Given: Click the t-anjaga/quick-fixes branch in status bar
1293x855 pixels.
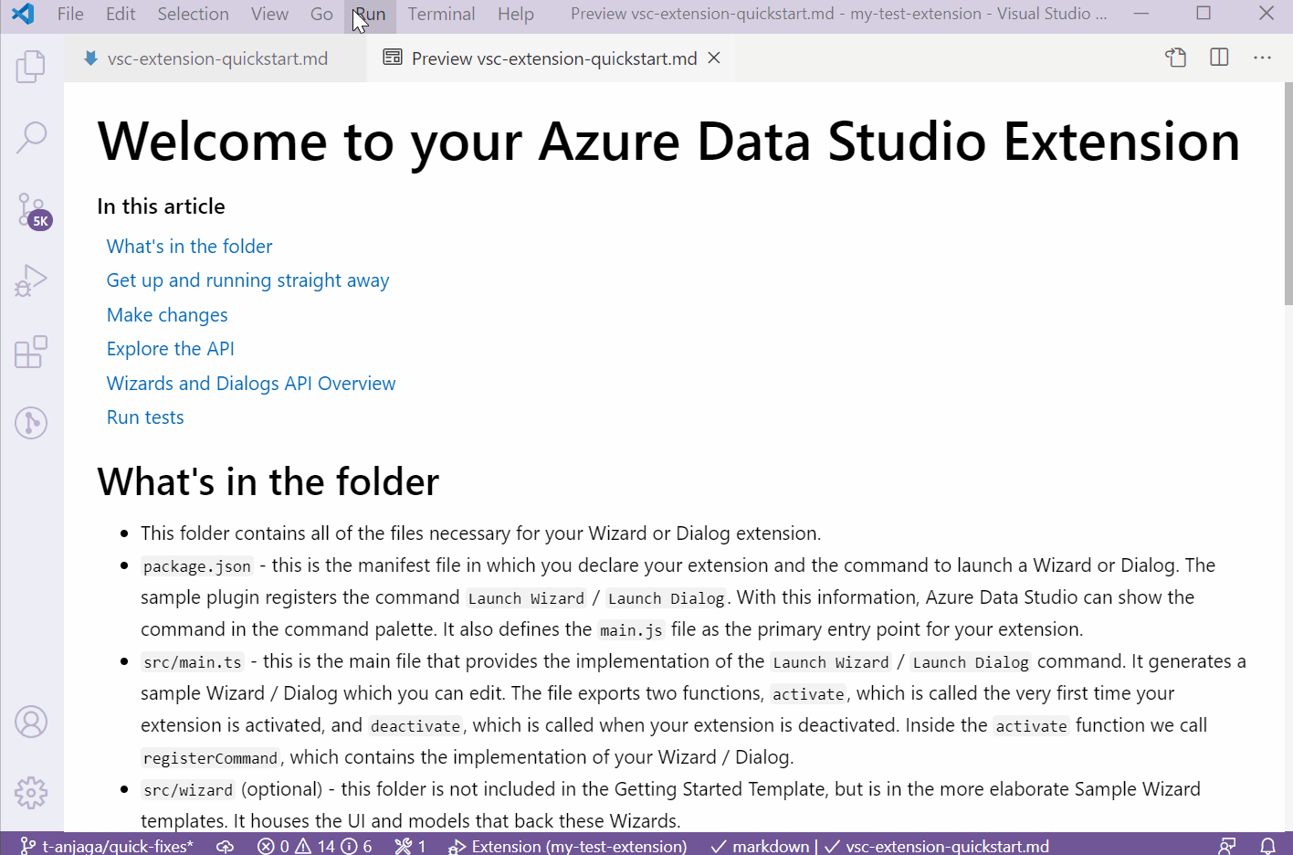Looking at the screenshot, I should tap(107, 846).
